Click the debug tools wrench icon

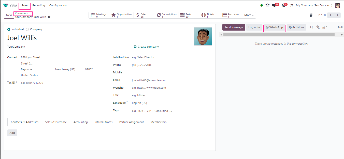click(292, 5)
